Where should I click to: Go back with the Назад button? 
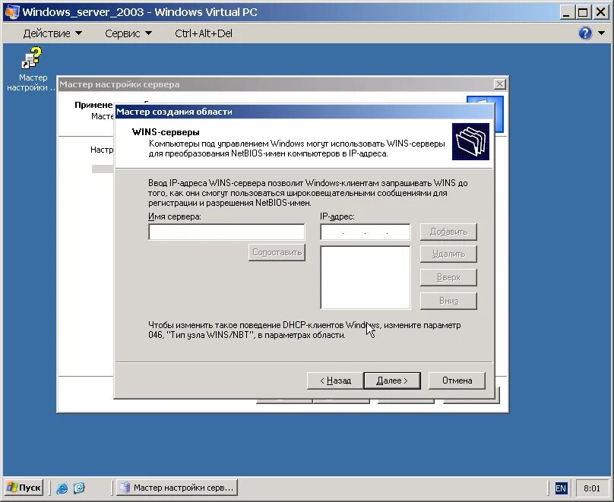(335, 380)
